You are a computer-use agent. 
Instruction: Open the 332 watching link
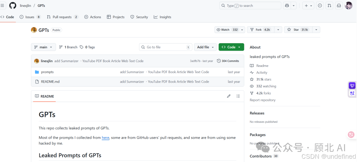pos(263,86)
